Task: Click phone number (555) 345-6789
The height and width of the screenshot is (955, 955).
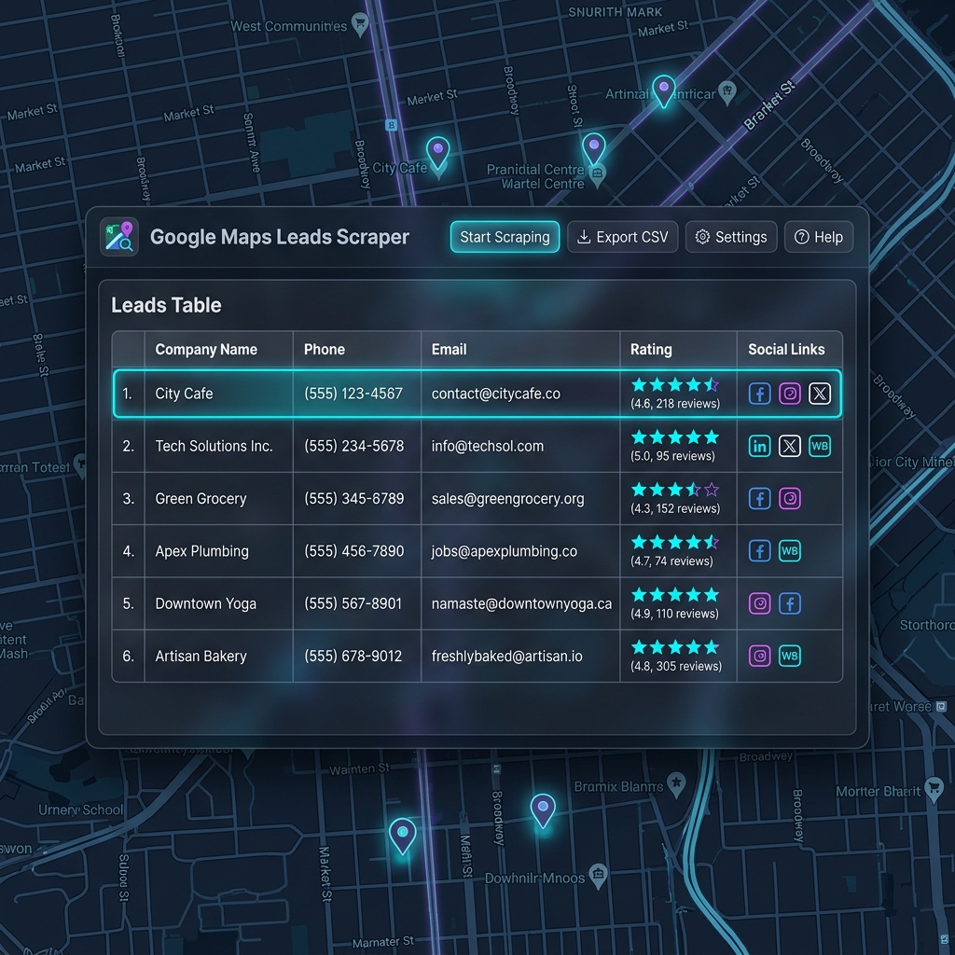Action: (x=353, y=499)
